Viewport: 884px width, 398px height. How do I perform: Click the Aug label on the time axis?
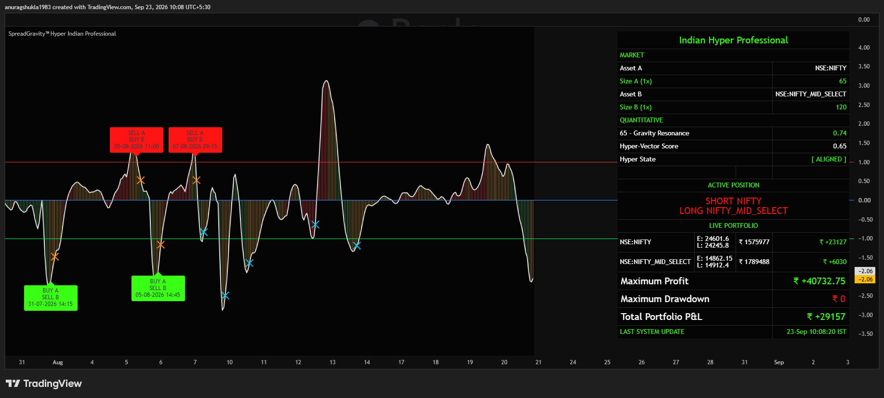[58, 362]
